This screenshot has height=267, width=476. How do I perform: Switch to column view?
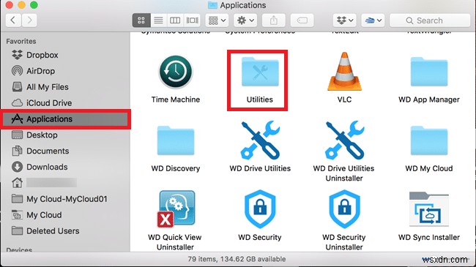coord(175,20)
